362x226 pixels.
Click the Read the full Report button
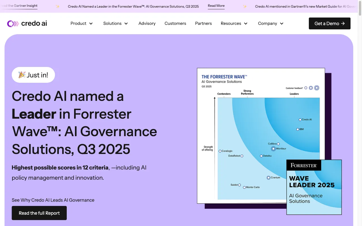[x=39, y=213]
